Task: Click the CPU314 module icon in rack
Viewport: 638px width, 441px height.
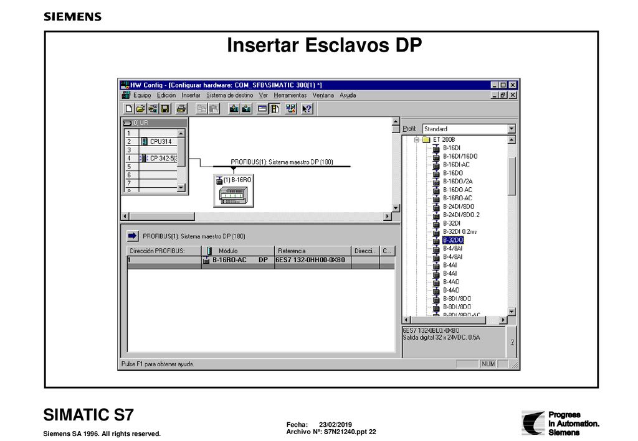Action: (144, 141)
